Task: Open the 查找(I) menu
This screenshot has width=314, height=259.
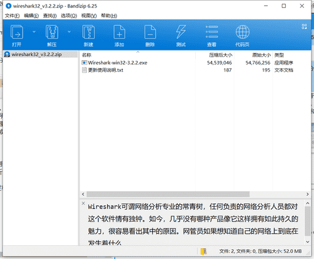Action: 50,15
